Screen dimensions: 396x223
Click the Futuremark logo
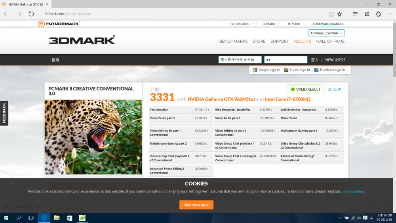59,24
